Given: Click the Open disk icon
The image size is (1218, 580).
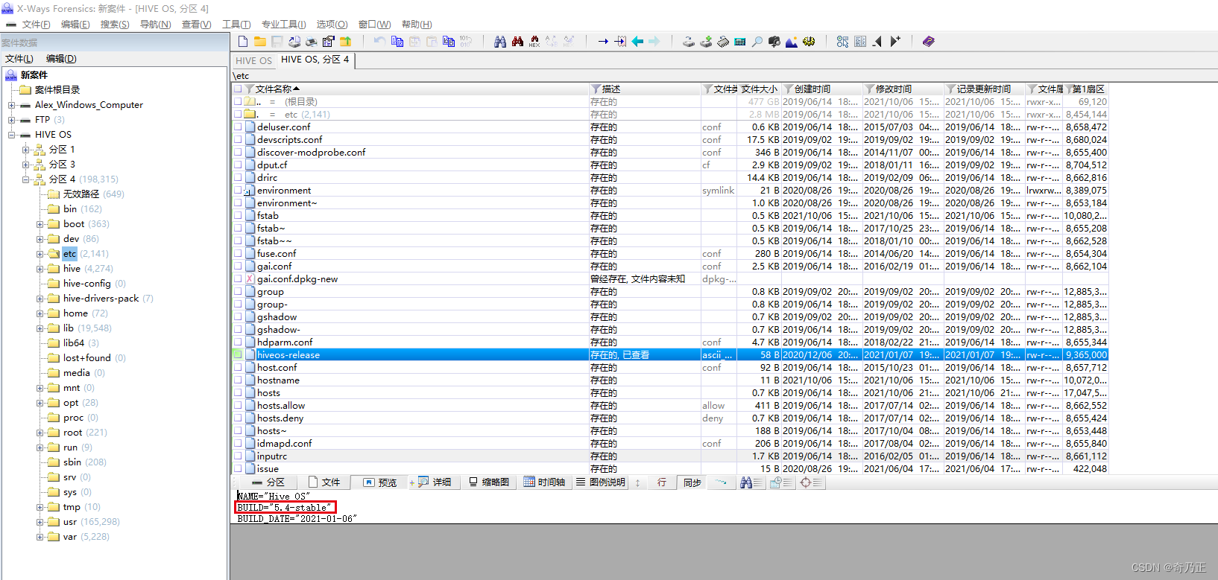Looking at the screenshot, I should 689,42.
